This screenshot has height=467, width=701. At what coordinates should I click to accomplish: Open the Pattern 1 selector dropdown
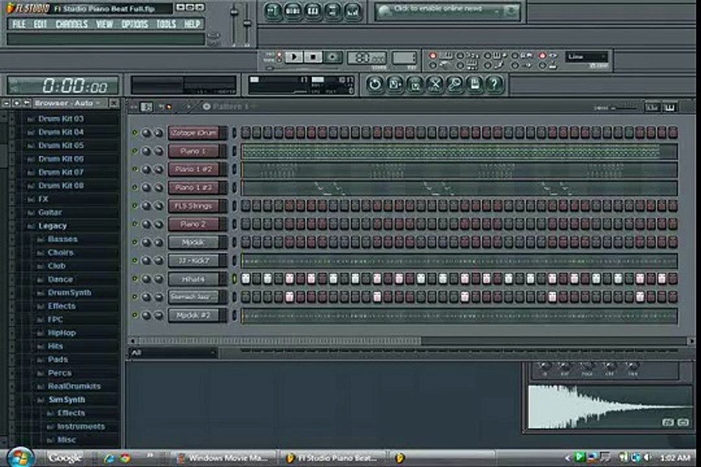[x=230, y=106]
